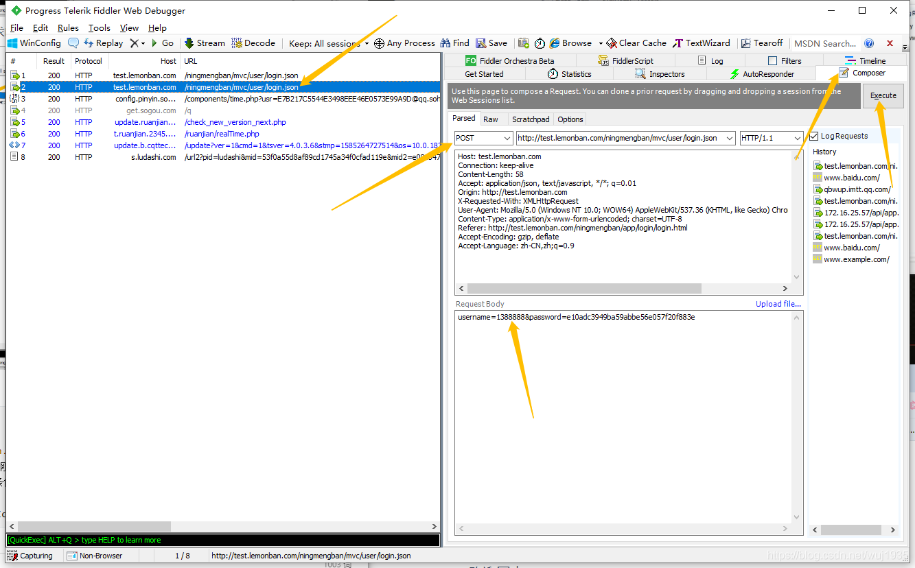Viewport: 915px width, 568px height.
Task: Click the timer stopwatch icon
Action: point(540,43)
